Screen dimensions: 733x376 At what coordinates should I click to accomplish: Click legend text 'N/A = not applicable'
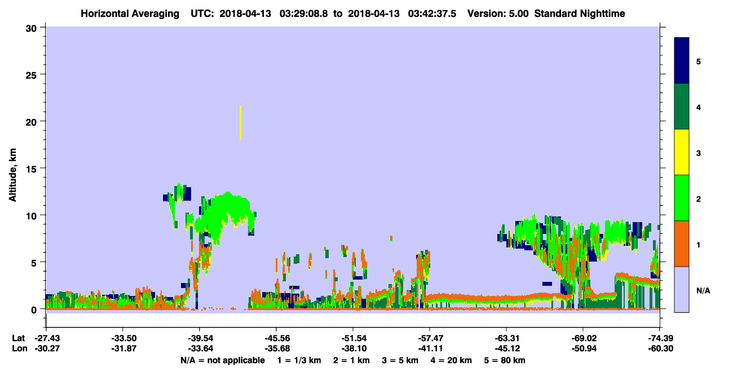222,360
